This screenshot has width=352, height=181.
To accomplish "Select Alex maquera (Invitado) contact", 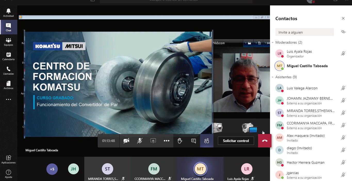I will (x=311, y=138).
